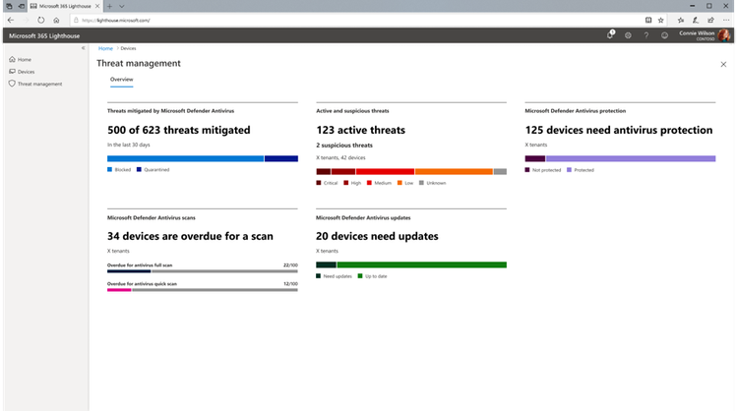This screenshot has height=411, width=737.
Task: Click the Quarantined segment of threats bar
Action: [x=281, y=158]
